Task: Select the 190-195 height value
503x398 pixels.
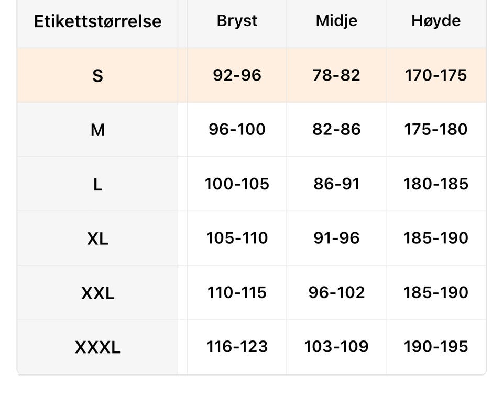Action: 436,346
